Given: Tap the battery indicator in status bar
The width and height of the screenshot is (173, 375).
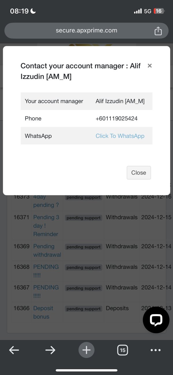Looking at the screenshot, I should tap(159, 11).
